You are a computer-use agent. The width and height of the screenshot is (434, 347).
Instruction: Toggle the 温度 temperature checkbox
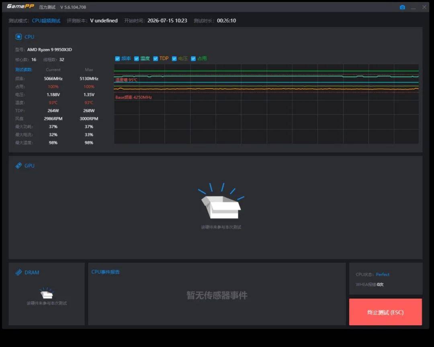point(137,59)
